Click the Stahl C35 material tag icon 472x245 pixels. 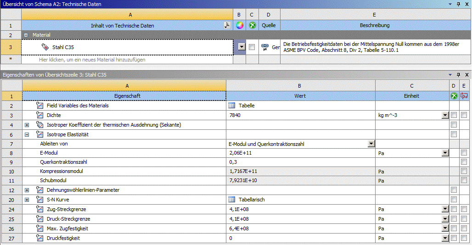click(x=45, y=47)
